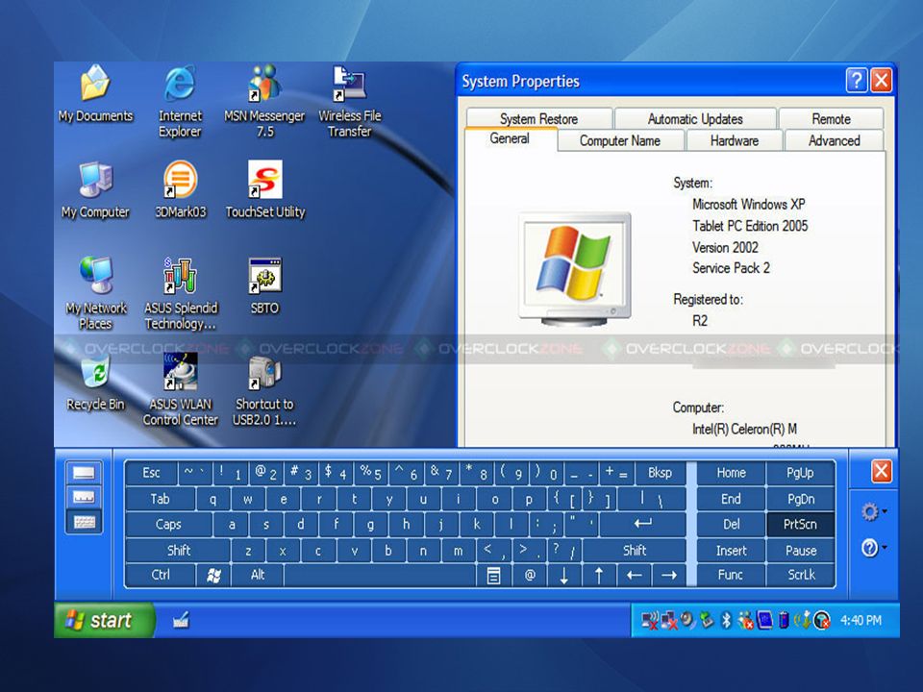The image size is (923, 692).
Task: Switch to the System Restore tab
Action: 538,118
